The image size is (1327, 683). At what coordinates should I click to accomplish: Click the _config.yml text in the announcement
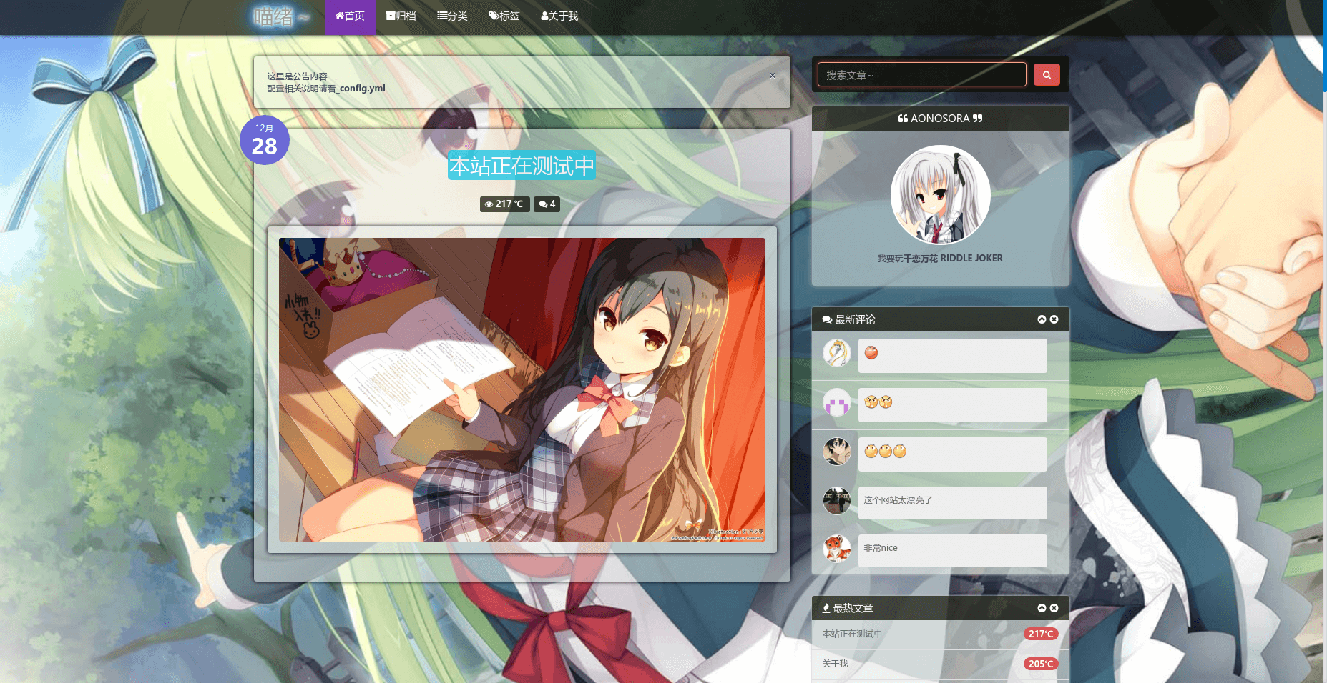360,89
